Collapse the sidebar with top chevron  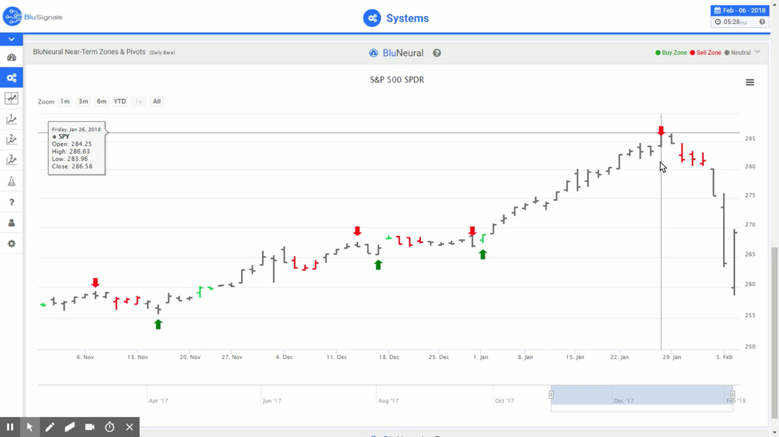(x=11, y=39)
